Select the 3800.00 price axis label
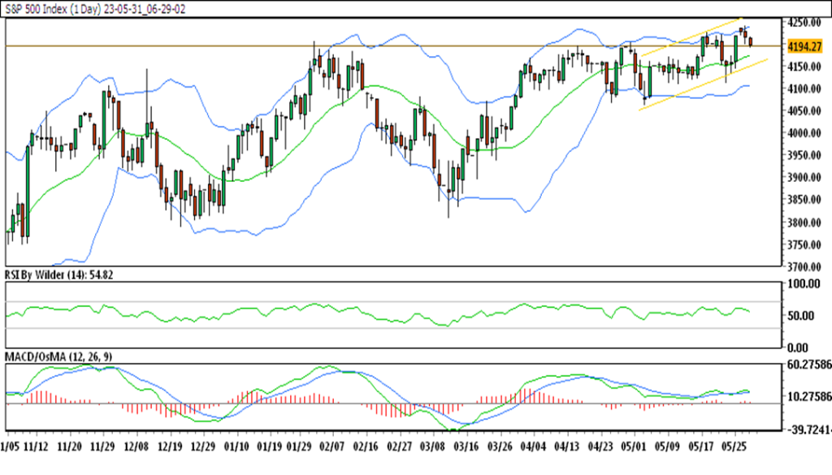Image resolution: width=832 pixels, height=475 pixels. coord(804,222)
